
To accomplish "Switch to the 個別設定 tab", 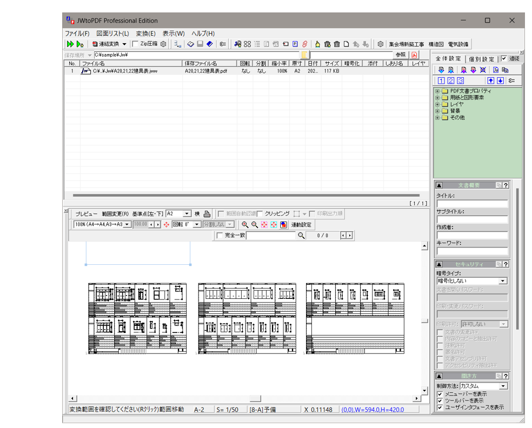I will tap(482, 59).
